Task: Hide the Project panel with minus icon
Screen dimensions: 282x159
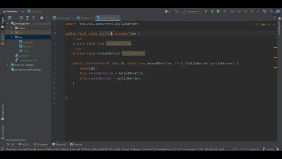Action: pos(48,18)
